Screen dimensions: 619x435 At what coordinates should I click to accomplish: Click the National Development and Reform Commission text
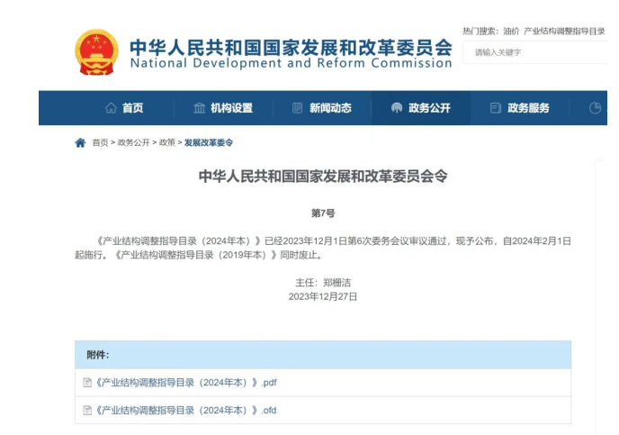click(x=291, y=63)
